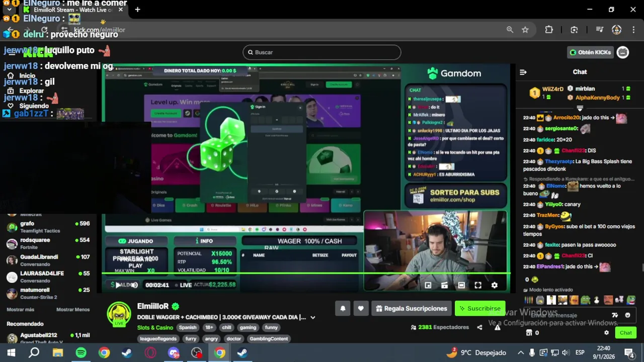The height and width of the screenshot is (362, 644).
Task: Open Chrome three-dot menu
Action: coord(633,30)
